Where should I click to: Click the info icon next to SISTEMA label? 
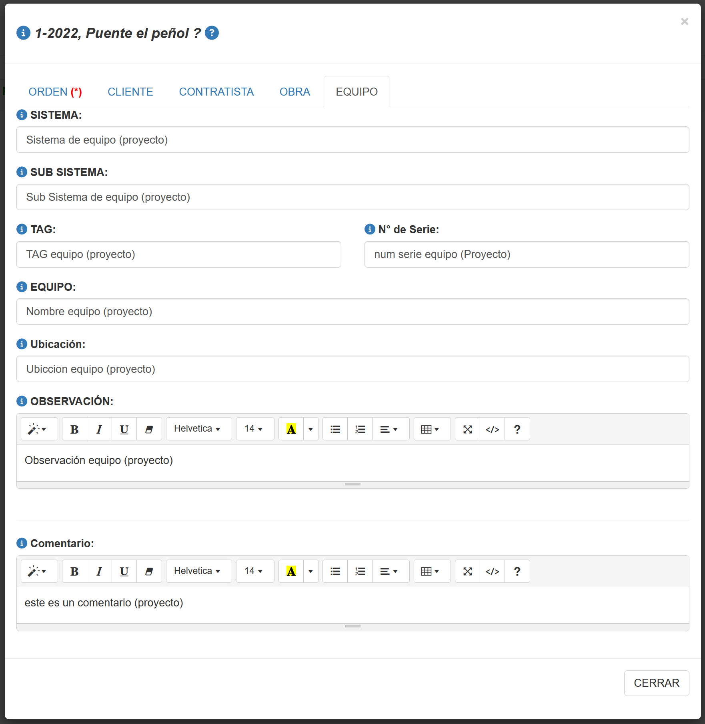[22, 115]
